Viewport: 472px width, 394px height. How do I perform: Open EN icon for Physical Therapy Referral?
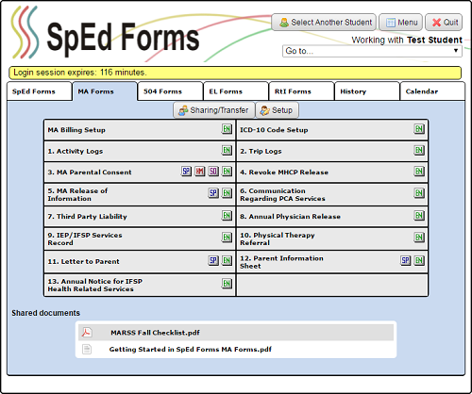(x=419, y=238)
